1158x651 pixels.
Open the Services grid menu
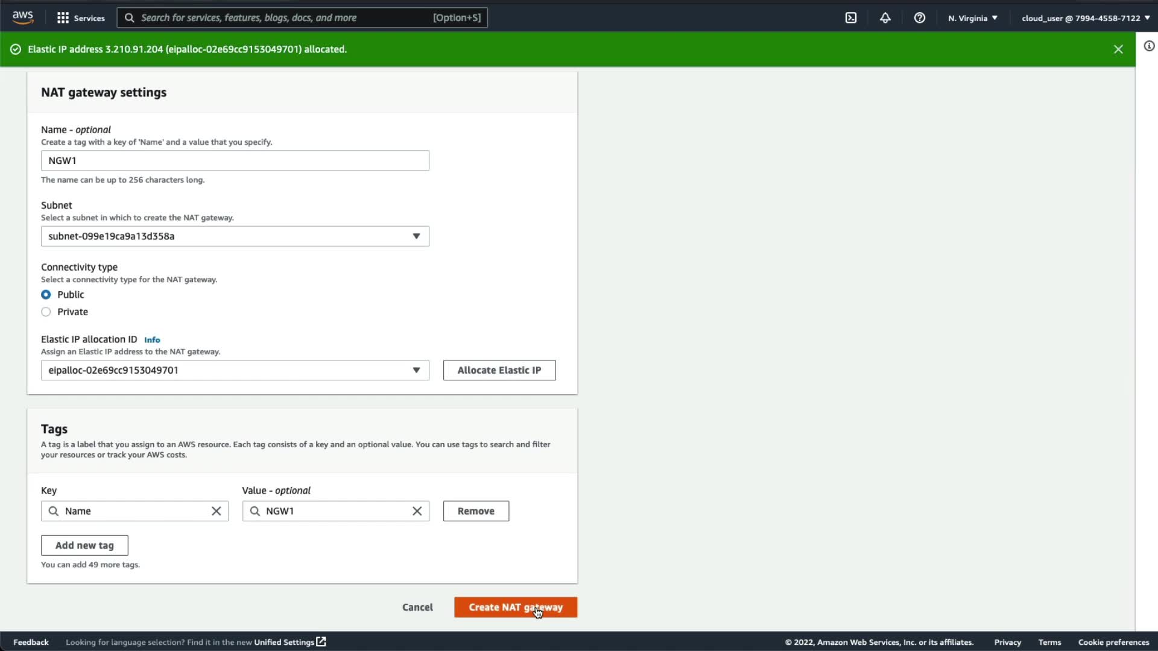coord(80,18)
